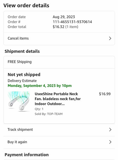Click the FREE Shipping row

(59, 62)
